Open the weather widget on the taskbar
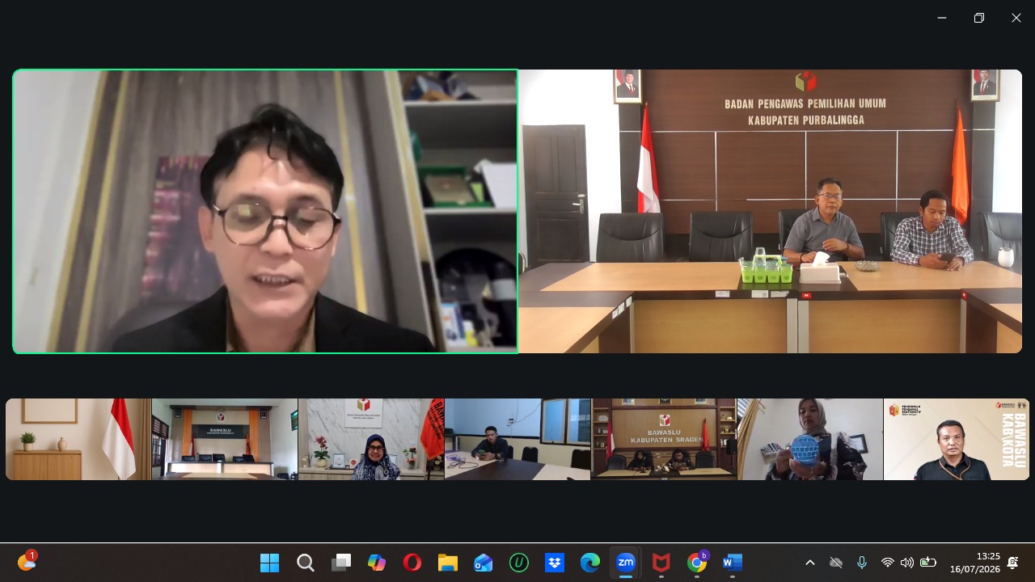The height and width of the screenshot is (582, 1035). tap(27, 562)
